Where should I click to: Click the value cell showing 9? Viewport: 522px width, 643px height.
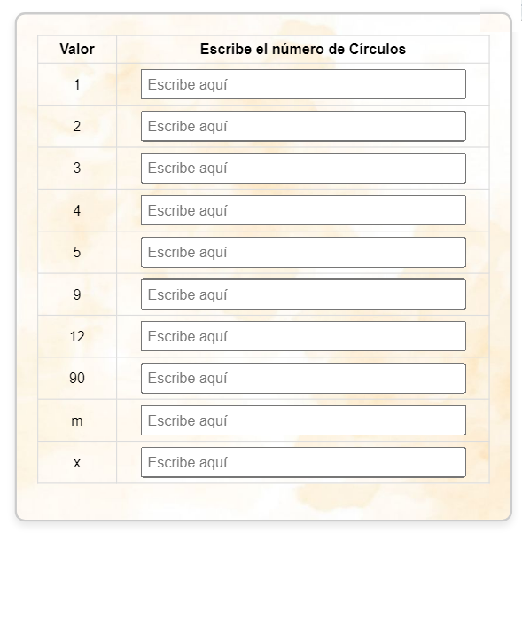tap(77, 294)
